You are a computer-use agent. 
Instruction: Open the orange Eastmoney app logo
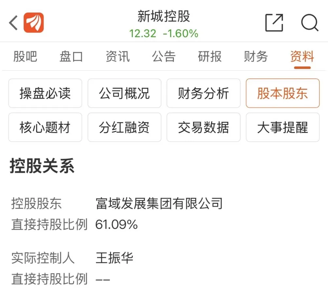33,23
